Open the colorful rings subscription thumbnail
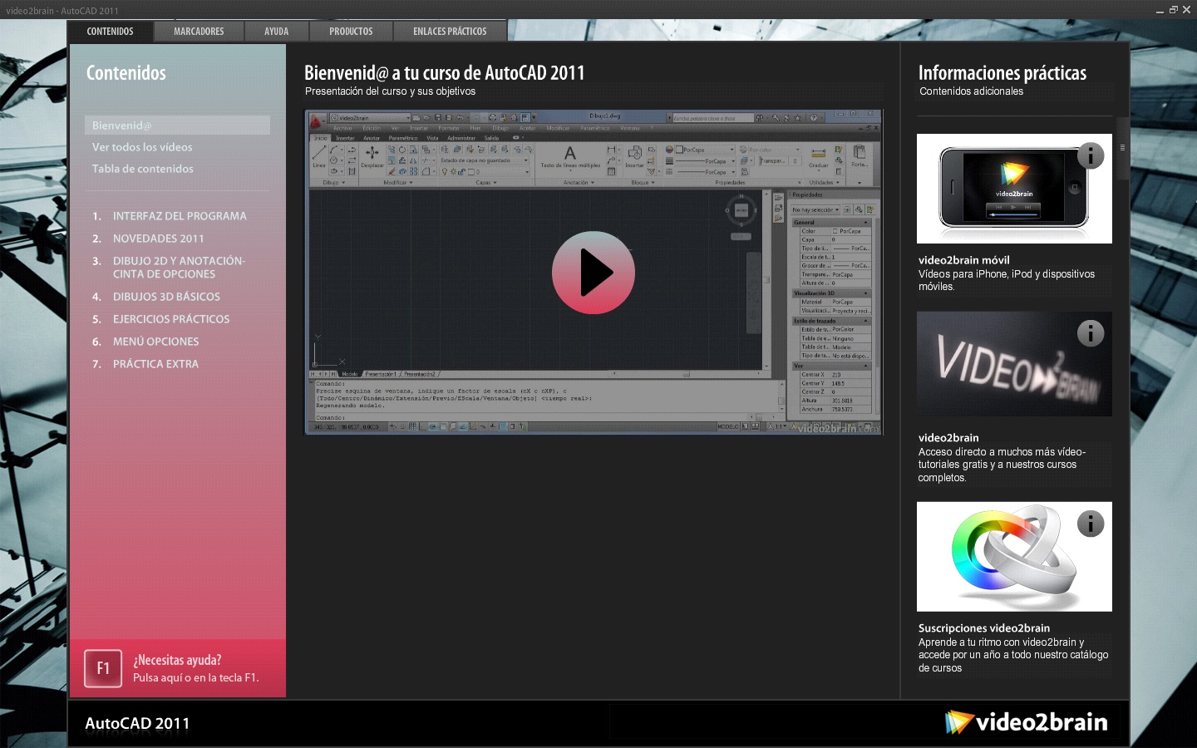This screenshot has width=1197, height=748. point(1014,557)
